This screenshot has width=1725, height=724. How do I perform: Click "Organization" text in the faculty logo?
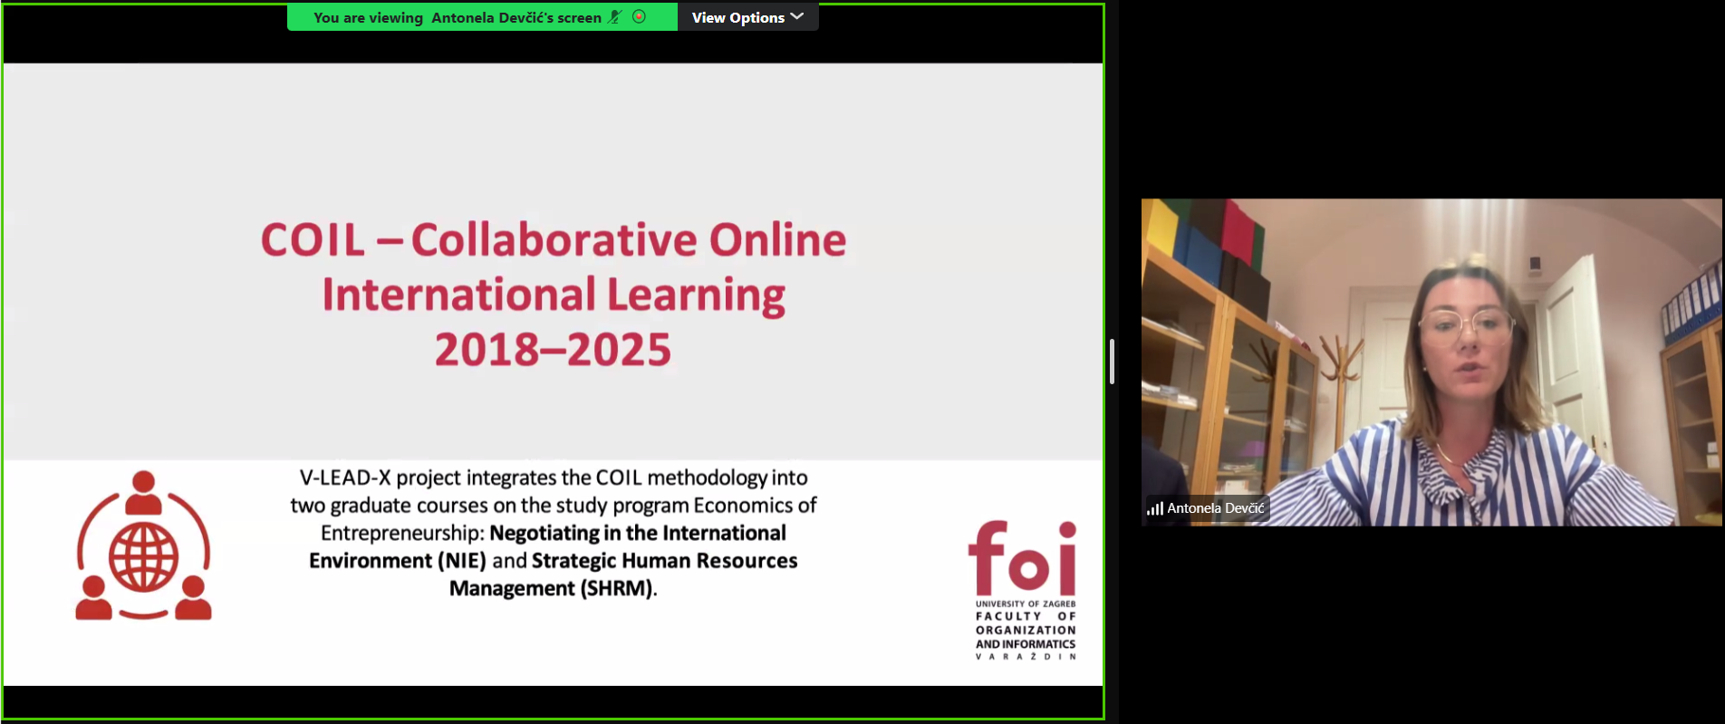1026,630
